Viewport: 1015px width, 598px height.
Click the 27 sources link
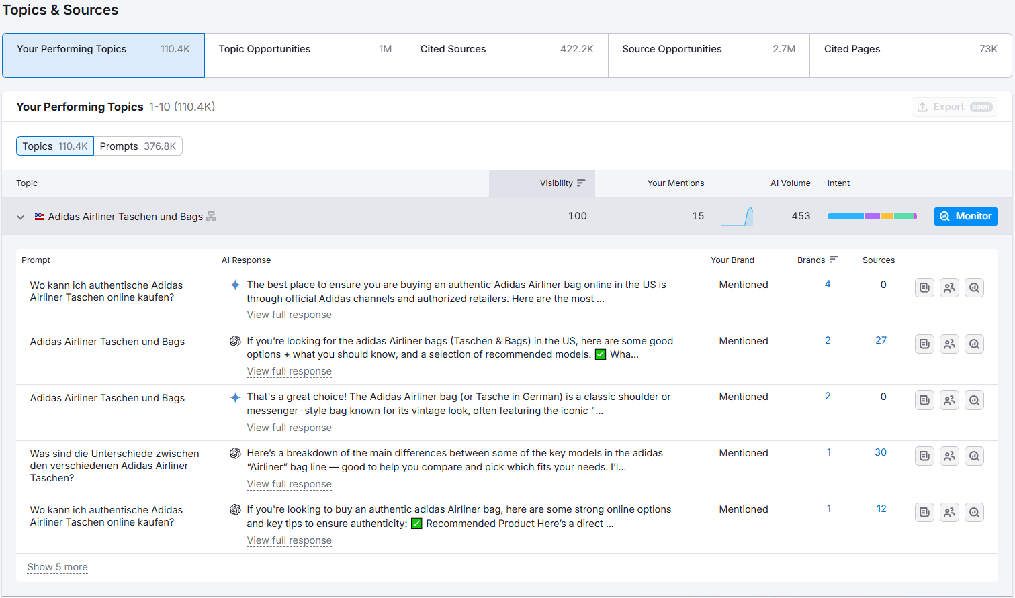point(881,340)
